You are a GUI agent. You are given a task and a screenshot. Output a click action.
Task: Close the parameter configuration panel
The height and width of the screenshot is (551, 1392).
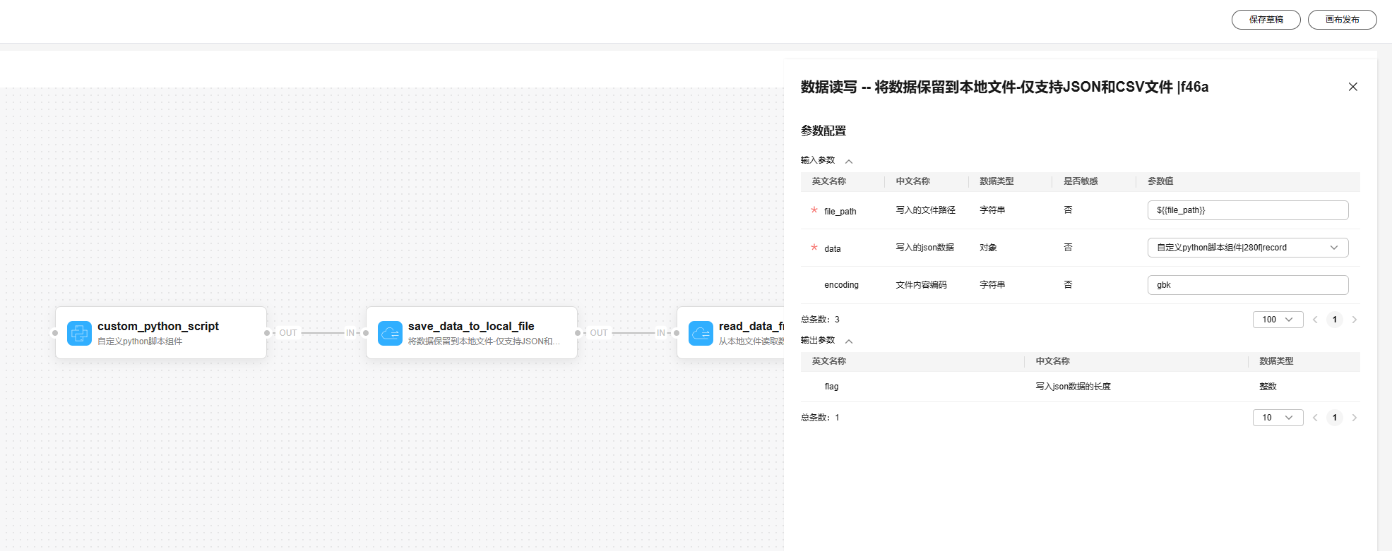(1352, 87)
